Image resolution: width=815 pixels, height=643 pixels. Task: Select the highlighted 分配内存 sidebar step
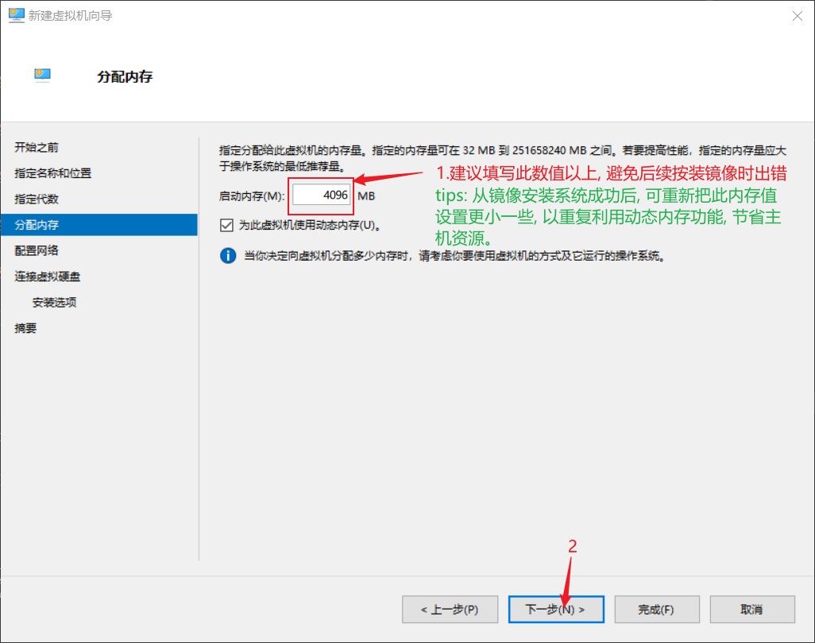pyautogui.click(x=37, y=225)
